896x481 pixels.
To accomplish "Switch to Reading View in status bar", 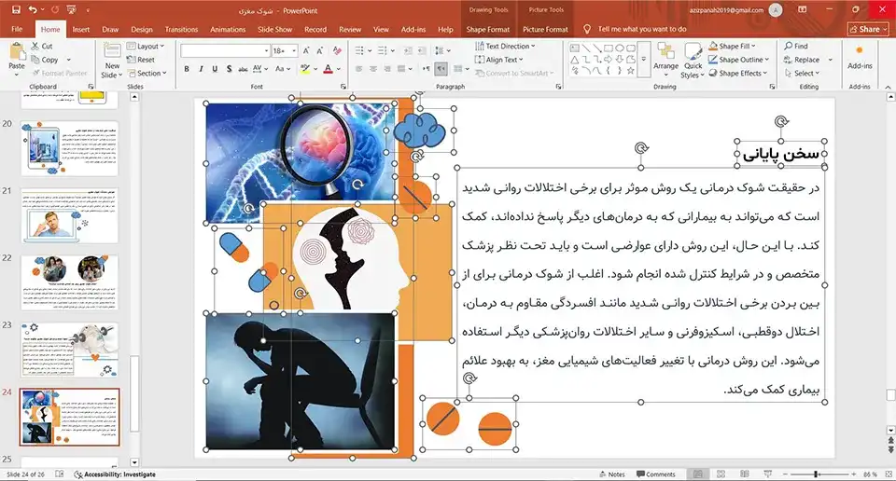I will pyautogui.click(x=744, y=474).
